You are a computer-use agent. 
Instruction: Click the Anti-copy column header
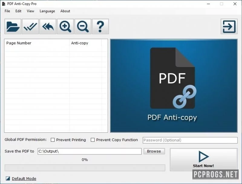86,43
